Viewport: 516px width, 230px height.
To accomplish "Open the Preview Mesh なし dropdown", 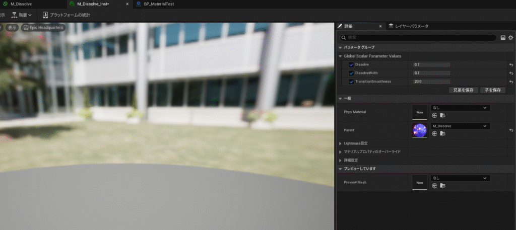I will pyautogui.click(x=461, y=178).
